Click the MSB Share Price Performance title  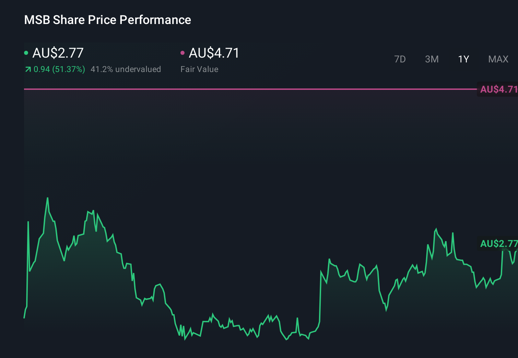coord(107,20)
